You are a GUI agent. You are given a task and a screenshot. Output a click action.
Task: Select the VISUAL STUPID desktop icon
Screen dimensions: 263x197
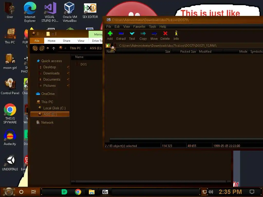coord(50,12)
